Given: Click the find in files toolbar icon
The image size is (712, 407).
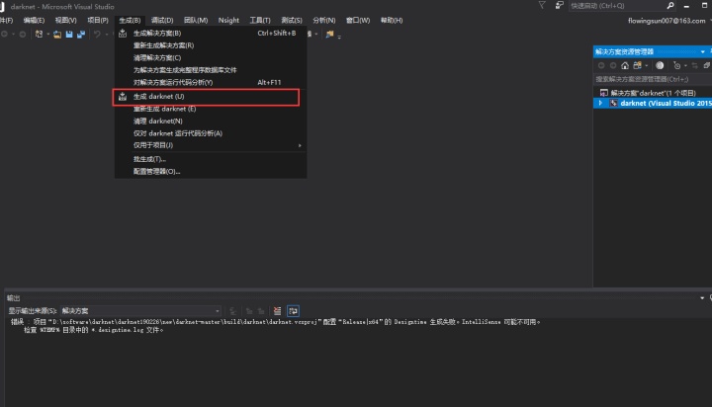Looking at the screenshot, I should (x=330, y=34).
